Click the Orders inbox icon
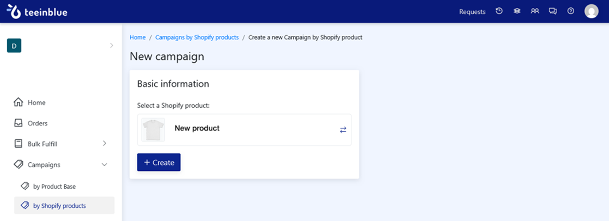The height and width of the screenshot is (221, 609). point(18,123)
